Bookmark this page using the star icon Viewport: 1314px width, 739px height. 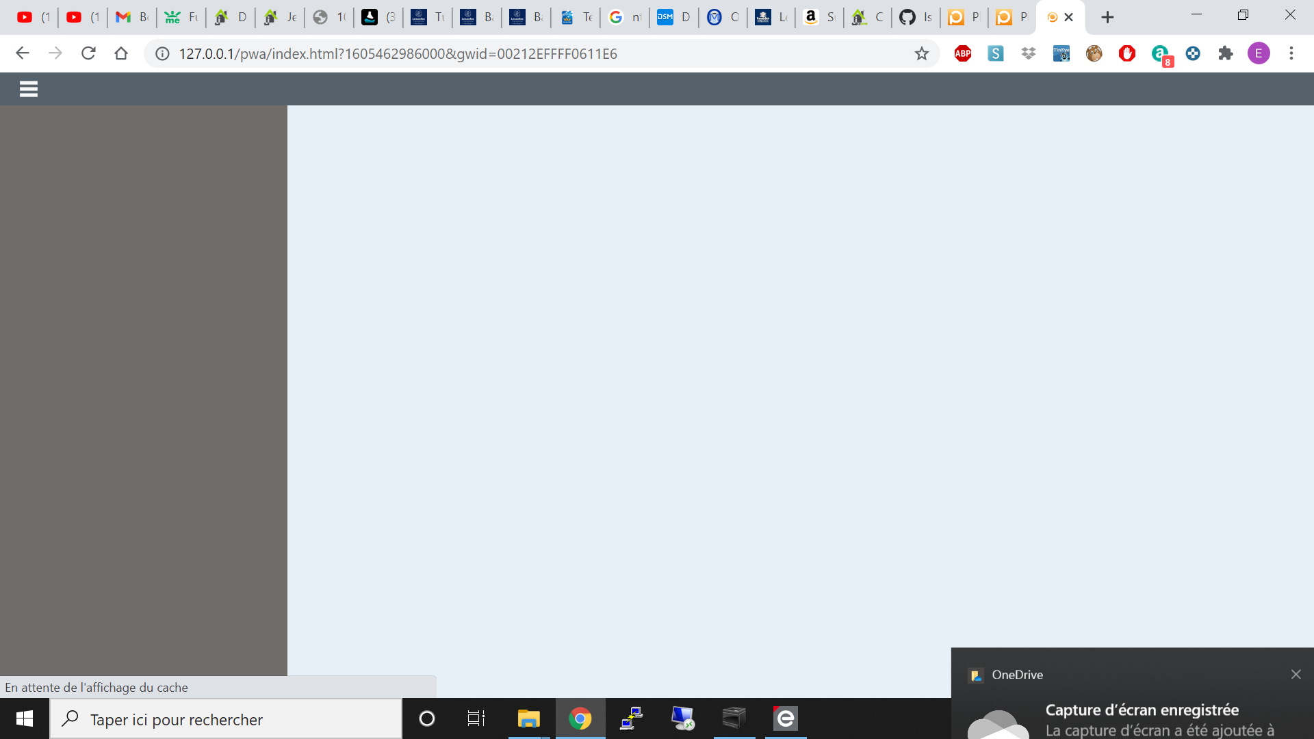click(x=922, y=53)
